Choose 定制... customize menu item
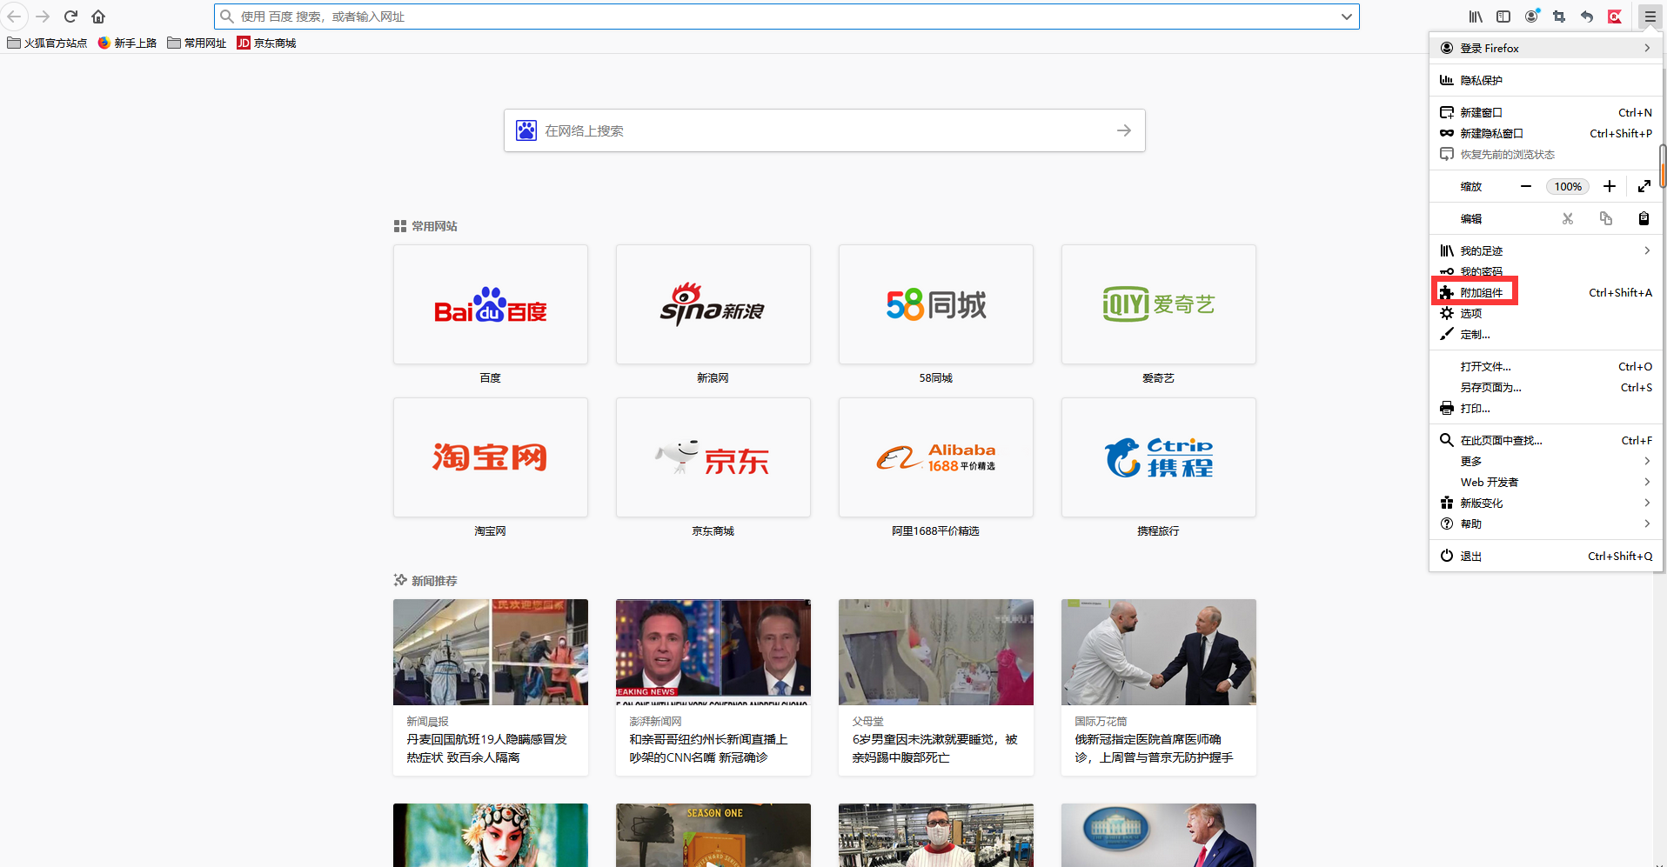The height and width of the screenshot is (867, 1667). point(1546,334)
